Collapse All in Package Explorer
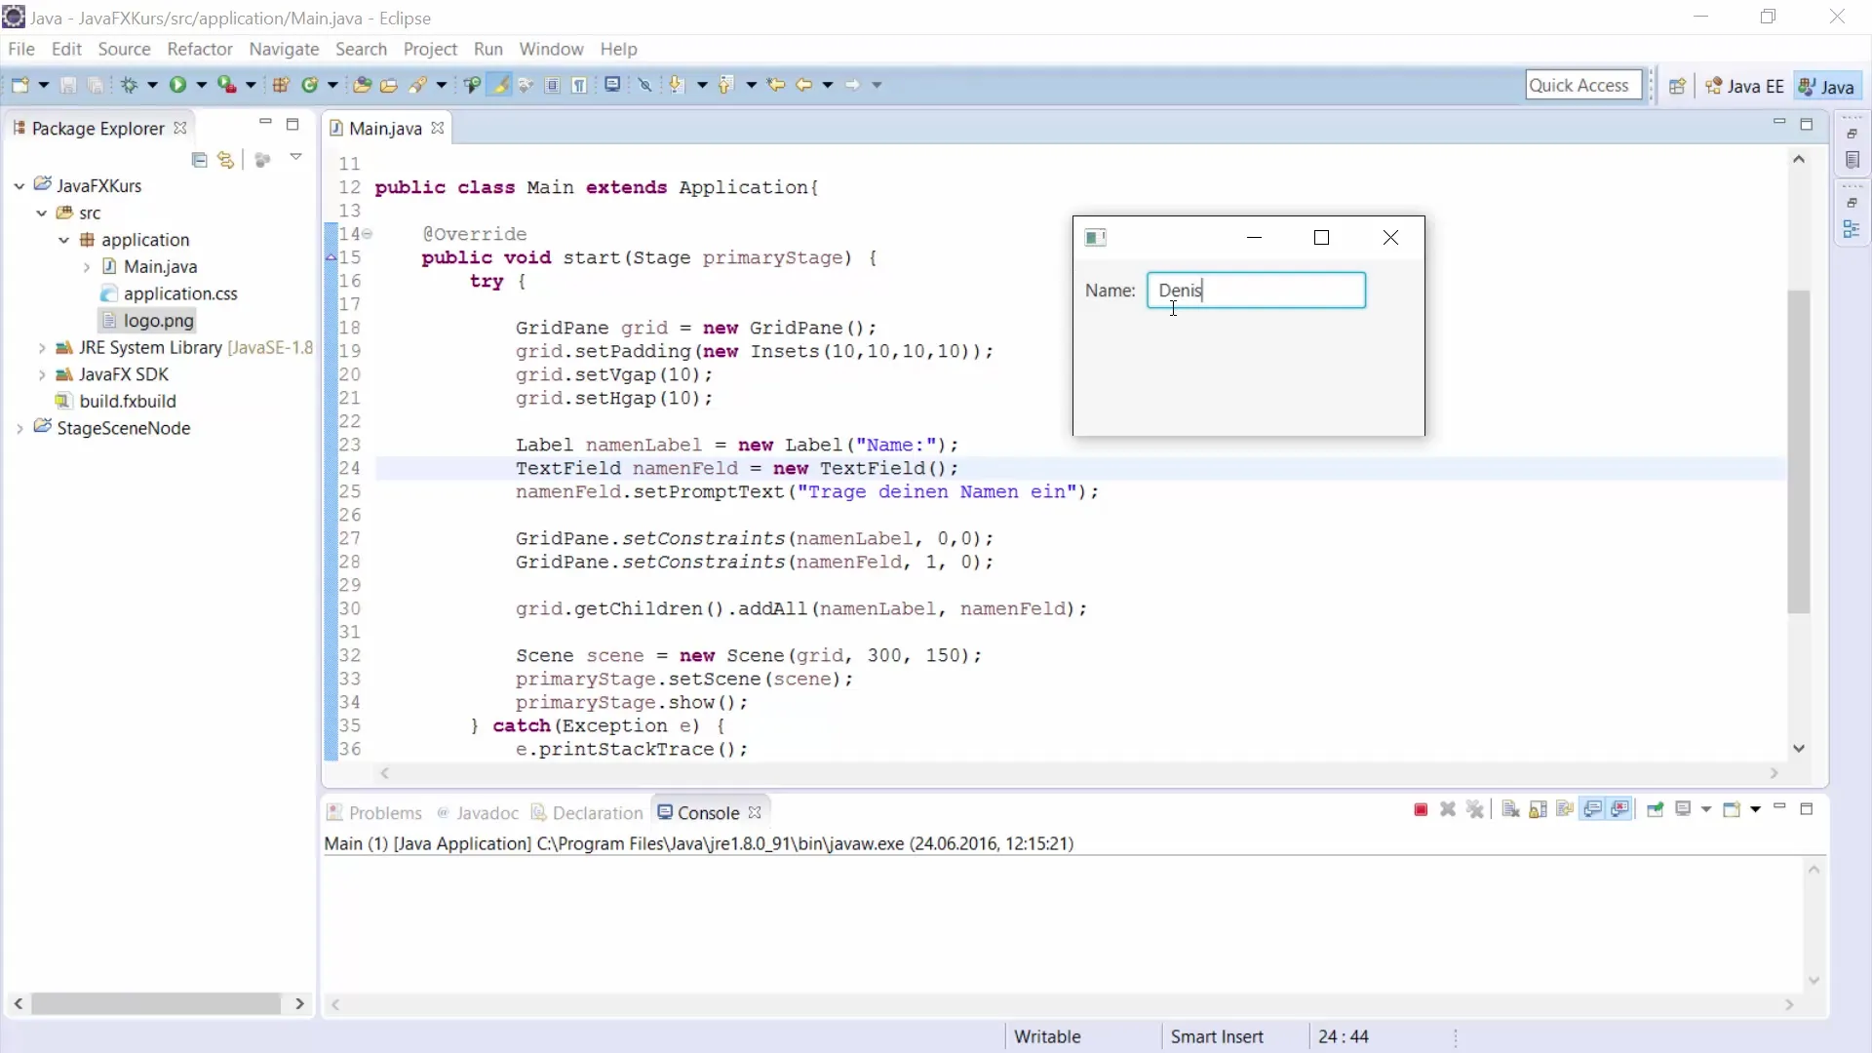Viewport: 1872px width, 1053px height. pyautogui.click(x=200, y=160)
